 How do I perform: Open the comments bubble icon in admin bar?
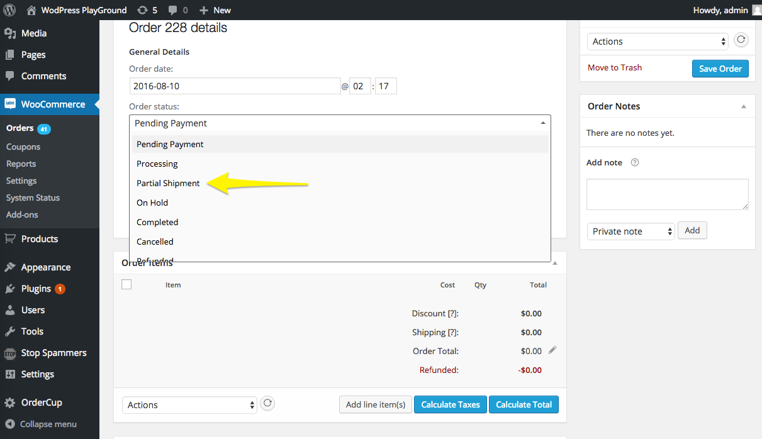click(172, 11)
